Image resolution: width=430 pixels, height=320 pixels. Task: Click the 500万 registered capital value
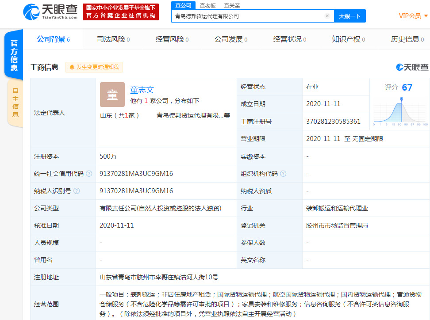click(108, 156)
